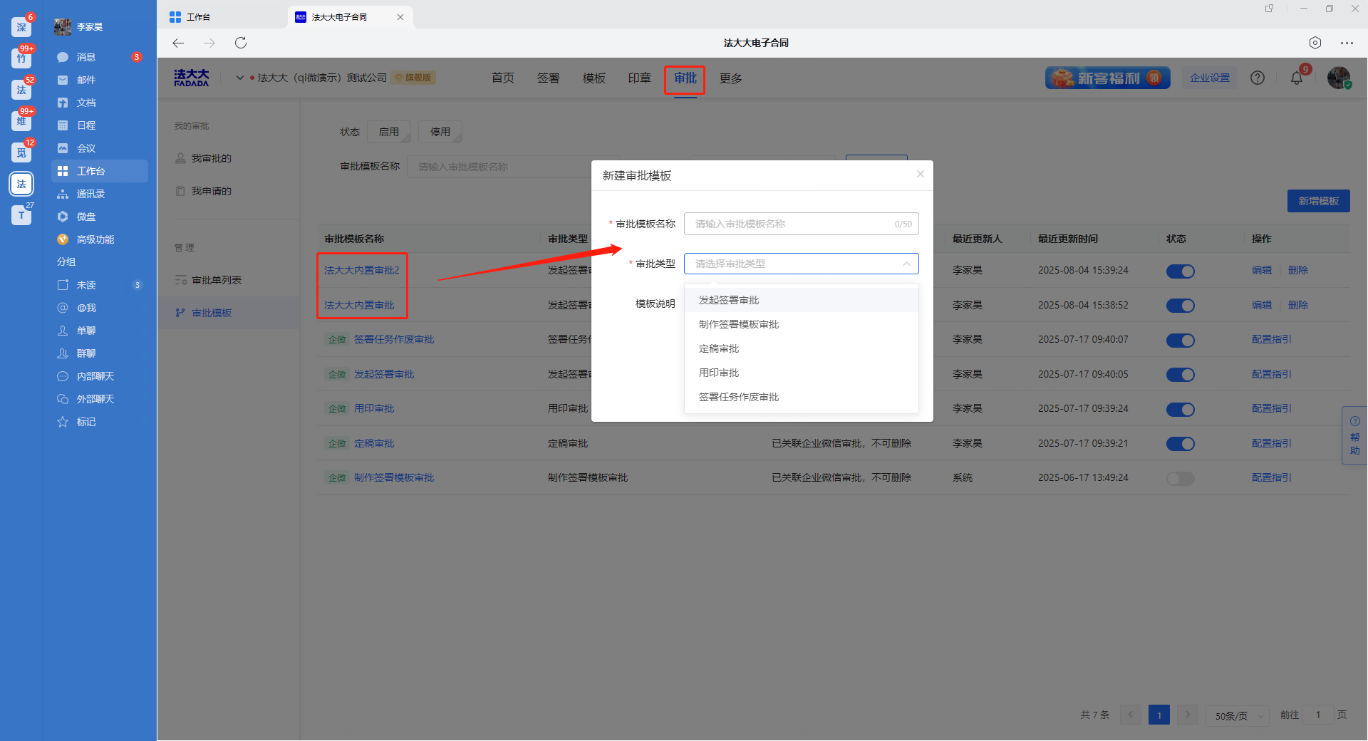Click 删除 for 法大大内置审批2

(1298, 270)
